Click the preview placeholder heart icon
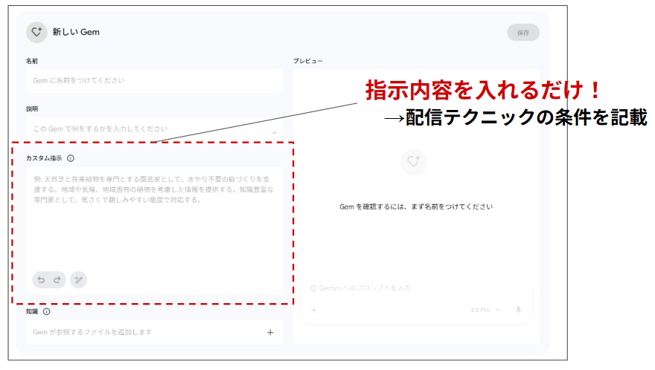Viewport: 655px width, 370px height. (x=414, y=162)
